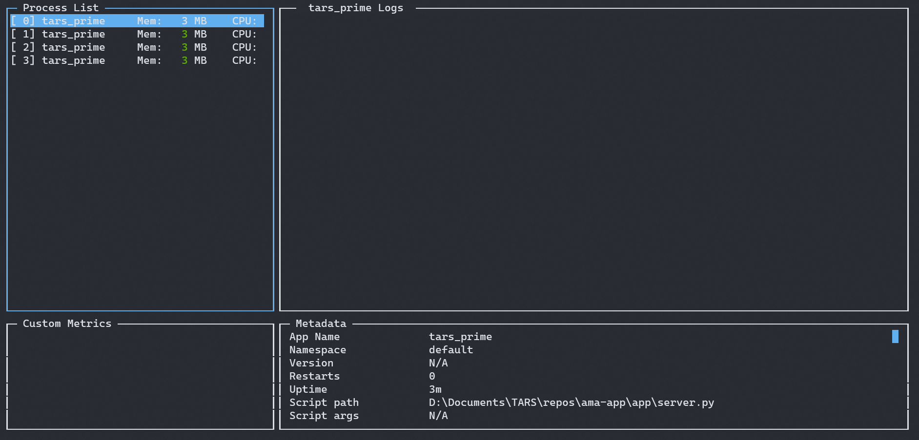
Task: Click the server.py script path
Action: pos(571,402)
